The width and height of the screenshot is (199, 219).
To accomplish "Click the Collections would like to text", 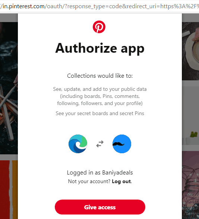I will 100,76.
